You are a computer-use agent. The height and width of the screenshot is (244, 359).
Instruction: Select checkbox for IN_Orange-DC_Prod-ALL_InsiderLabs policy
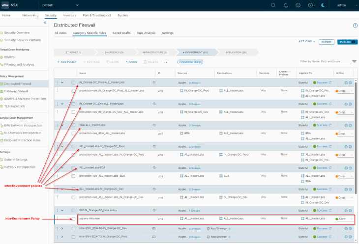73,83
